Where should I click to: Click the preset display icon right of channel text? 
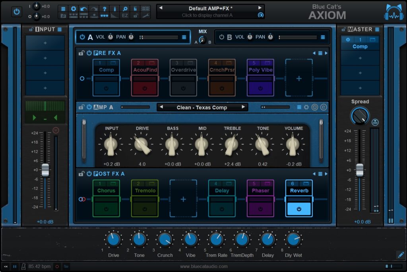click(261, 15)
